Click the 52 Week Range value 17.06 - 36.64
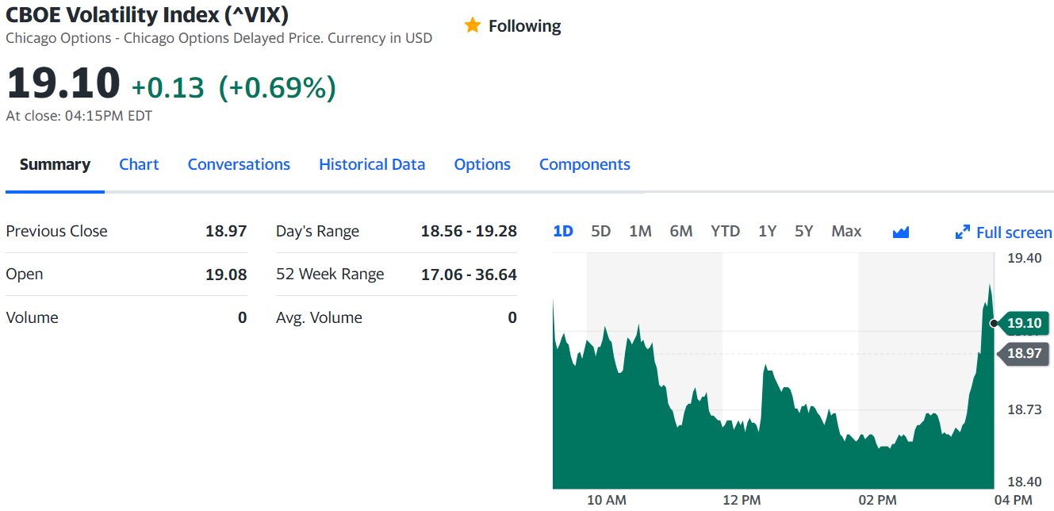 (469, 275)
